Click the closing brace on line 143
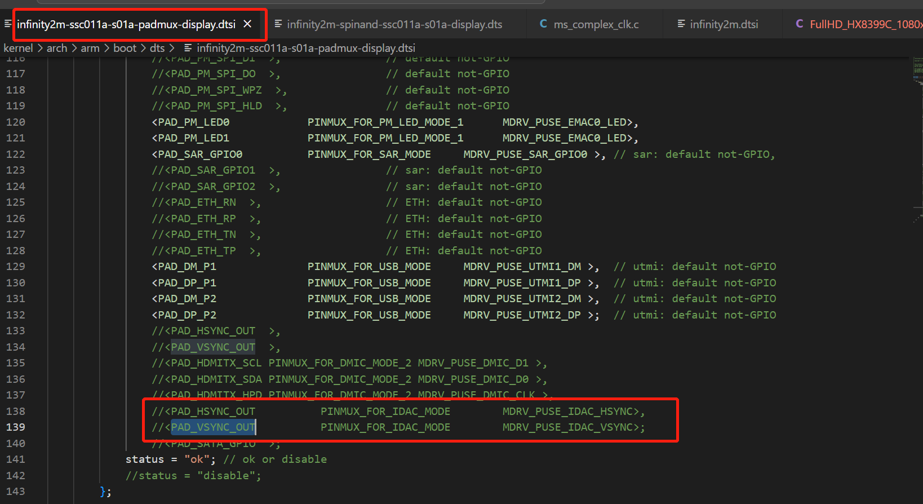This screenshot has height=504, width=923. [x=103, y=491]
